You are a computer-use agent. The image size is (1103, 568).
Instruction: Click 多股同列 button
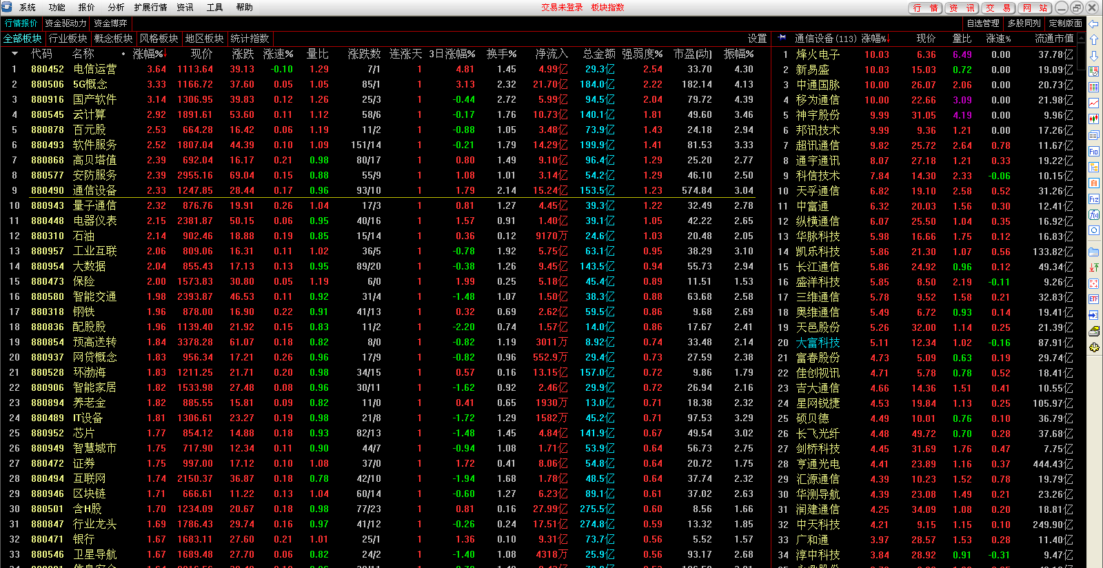tap(1024, 23)
